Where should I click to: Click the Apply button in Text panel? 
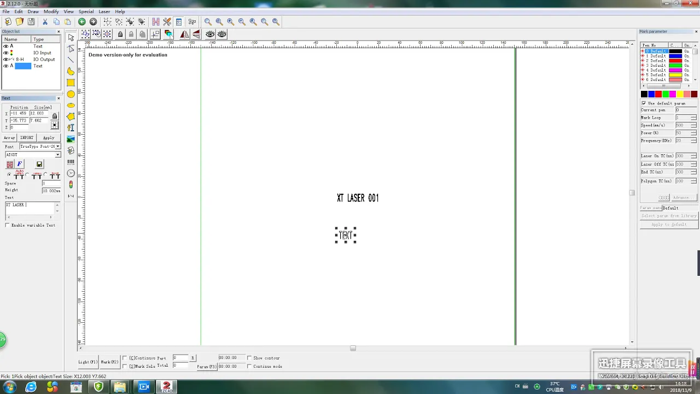coord(49,138)
